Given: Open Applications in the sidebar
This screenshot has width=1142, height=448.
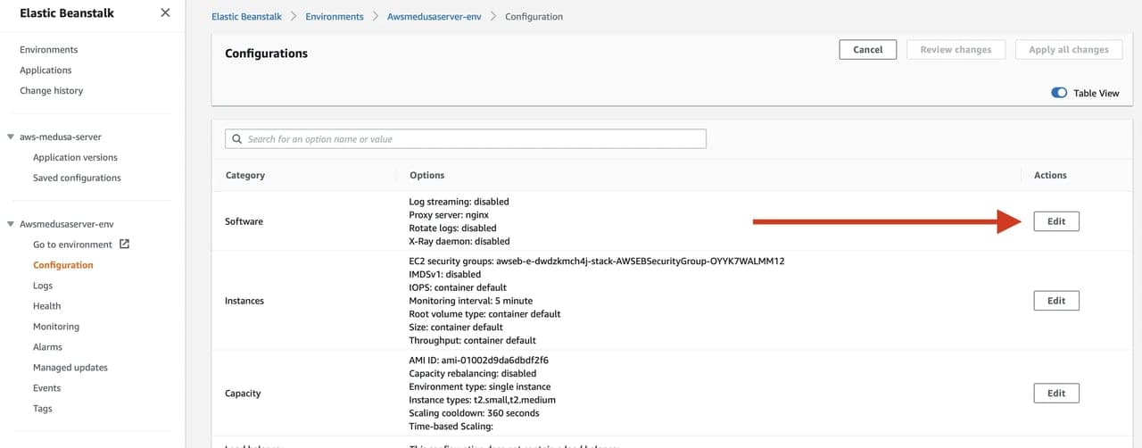Looking at the screenshot, I should [x=46, y=71].
